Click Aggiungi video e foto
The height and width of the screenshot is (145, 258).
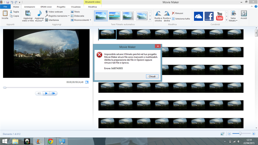28,16
